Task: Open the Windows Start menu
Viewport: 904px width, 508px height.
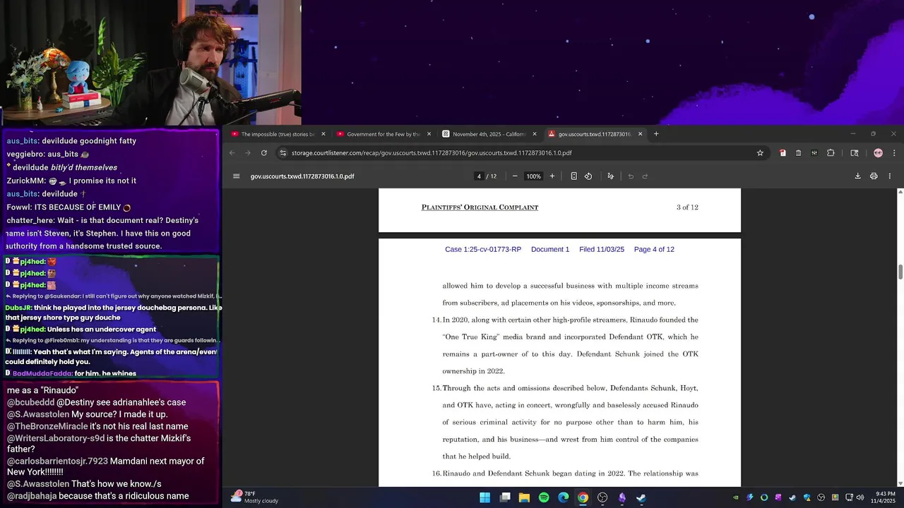Action: coord(485,497)
